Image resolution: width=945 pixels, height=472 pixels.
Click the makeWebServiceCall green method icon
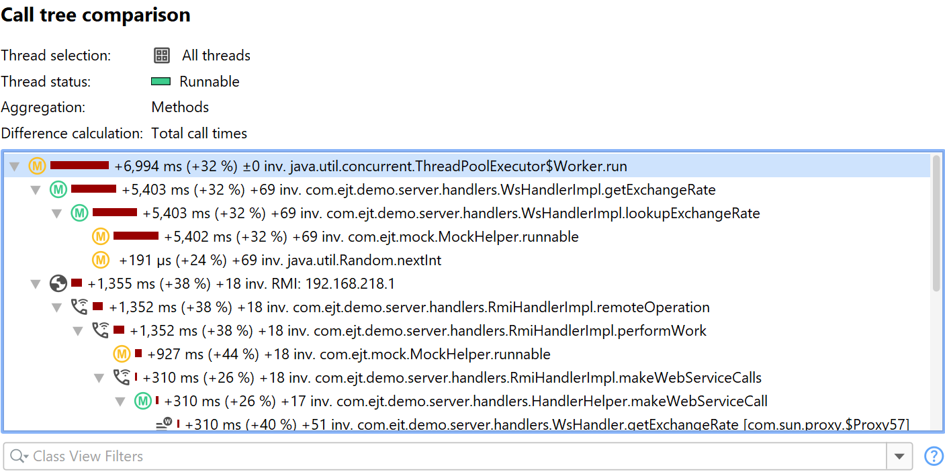click(142, 402)
